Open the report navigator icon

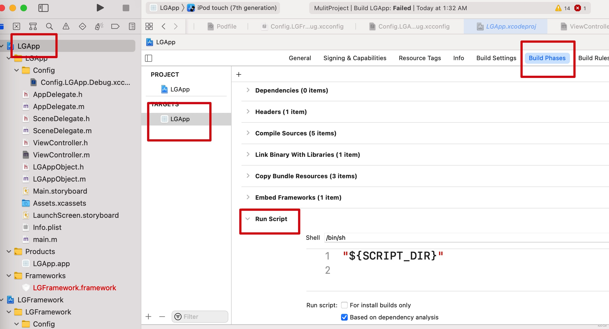[x=132, y=26]
